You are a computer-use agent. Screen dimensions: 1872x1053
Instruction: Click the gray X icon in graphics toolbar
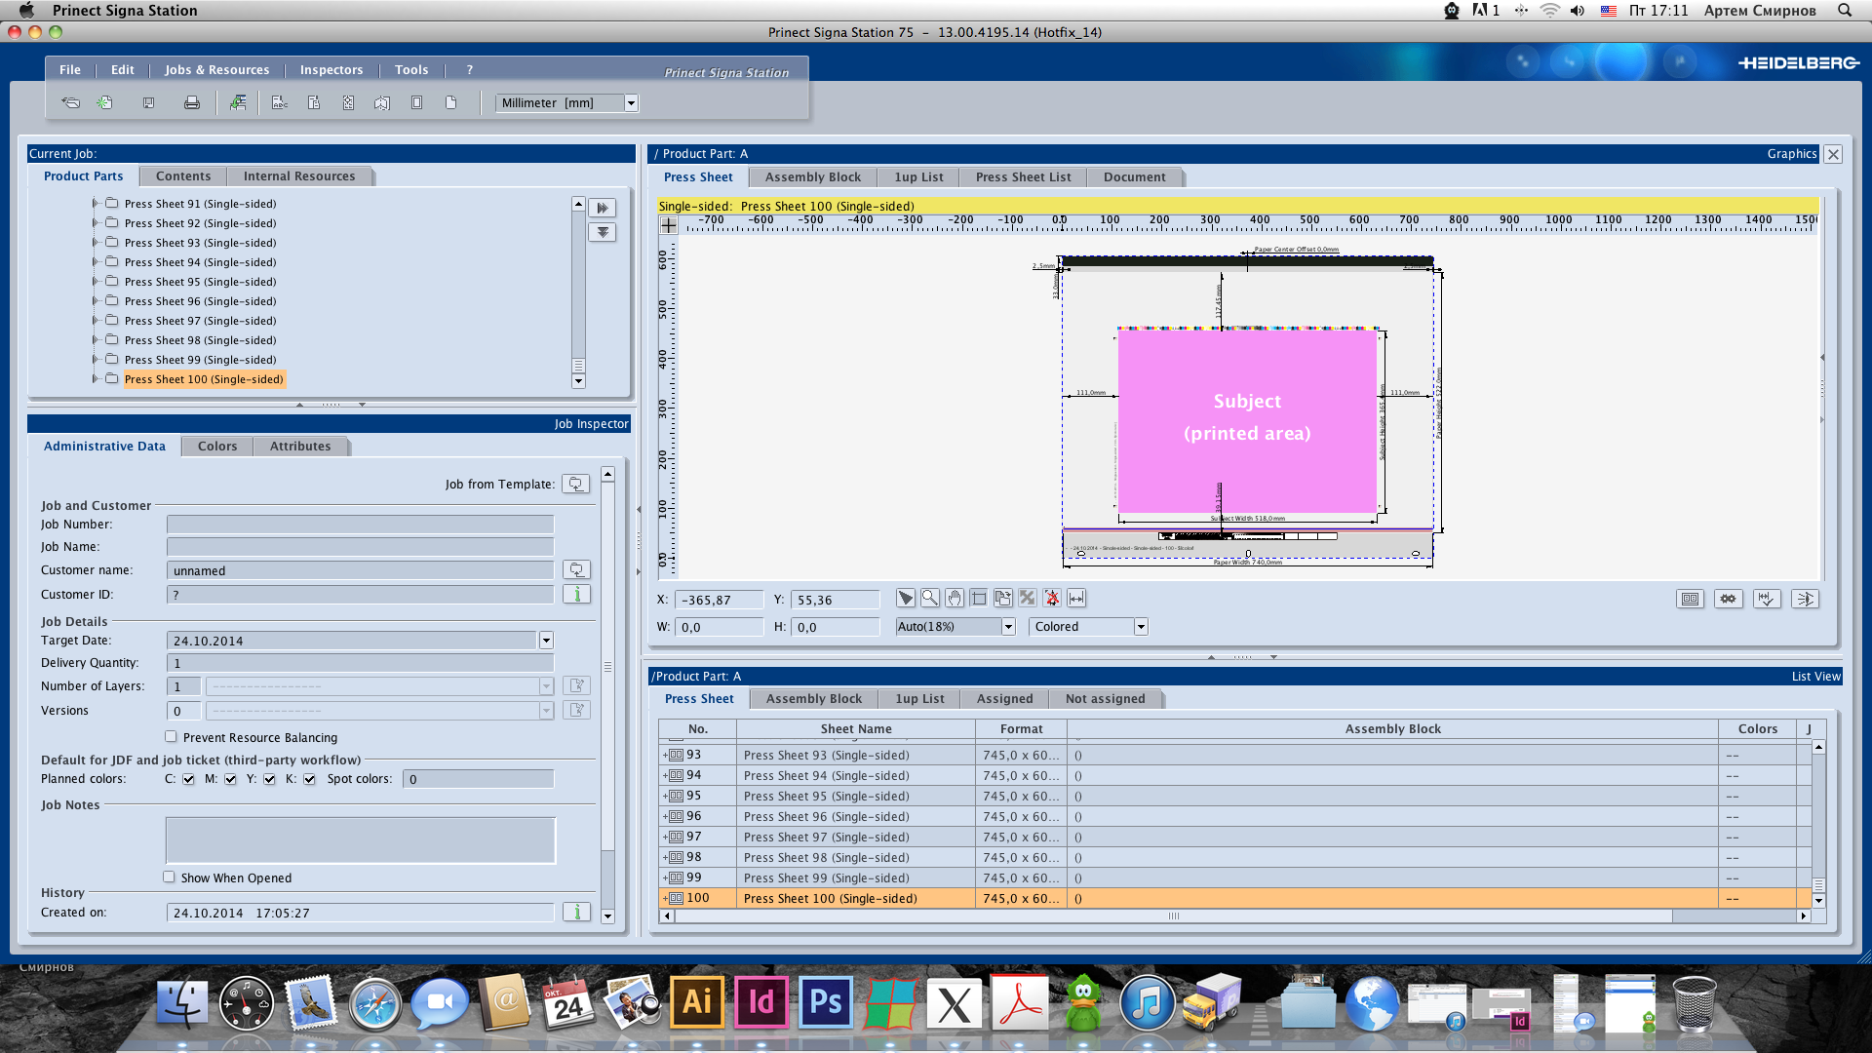click(1028, 598)
